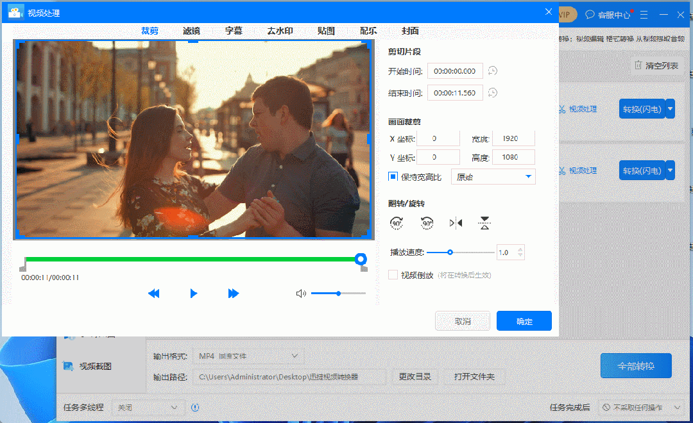Flip video horizontally
693x423 pixels.
(456, 223)
